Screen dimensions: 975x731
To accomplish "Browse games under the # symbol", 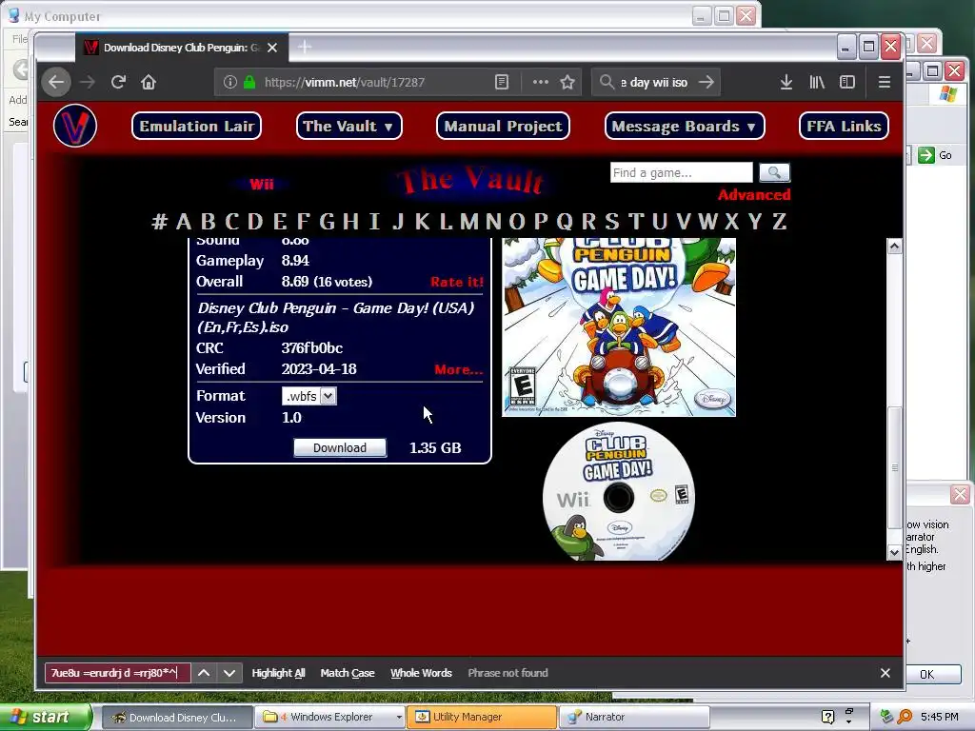I will pos(159,221).
